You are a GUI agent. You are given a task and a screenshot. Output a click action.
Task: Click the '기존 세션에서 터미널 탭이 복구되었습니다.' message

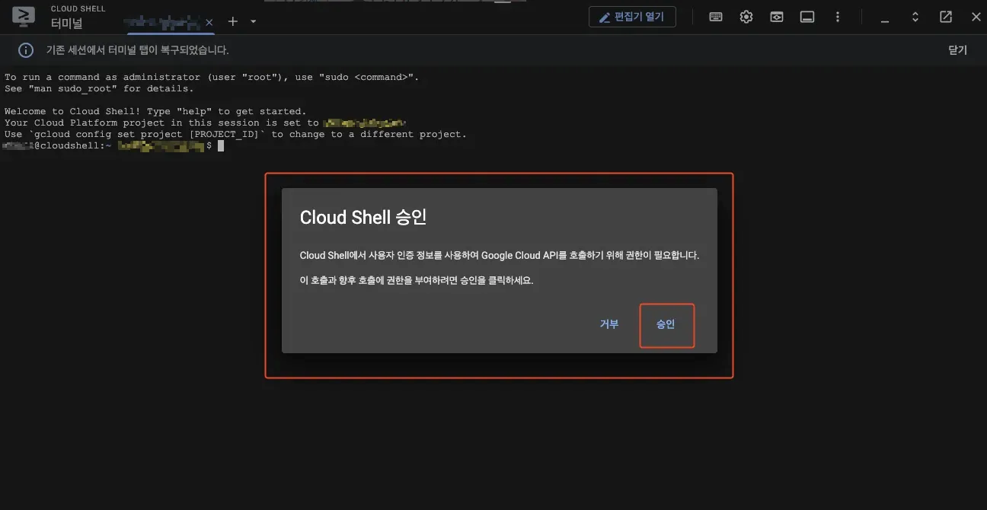pyautogui.click(x=138, y=50)
